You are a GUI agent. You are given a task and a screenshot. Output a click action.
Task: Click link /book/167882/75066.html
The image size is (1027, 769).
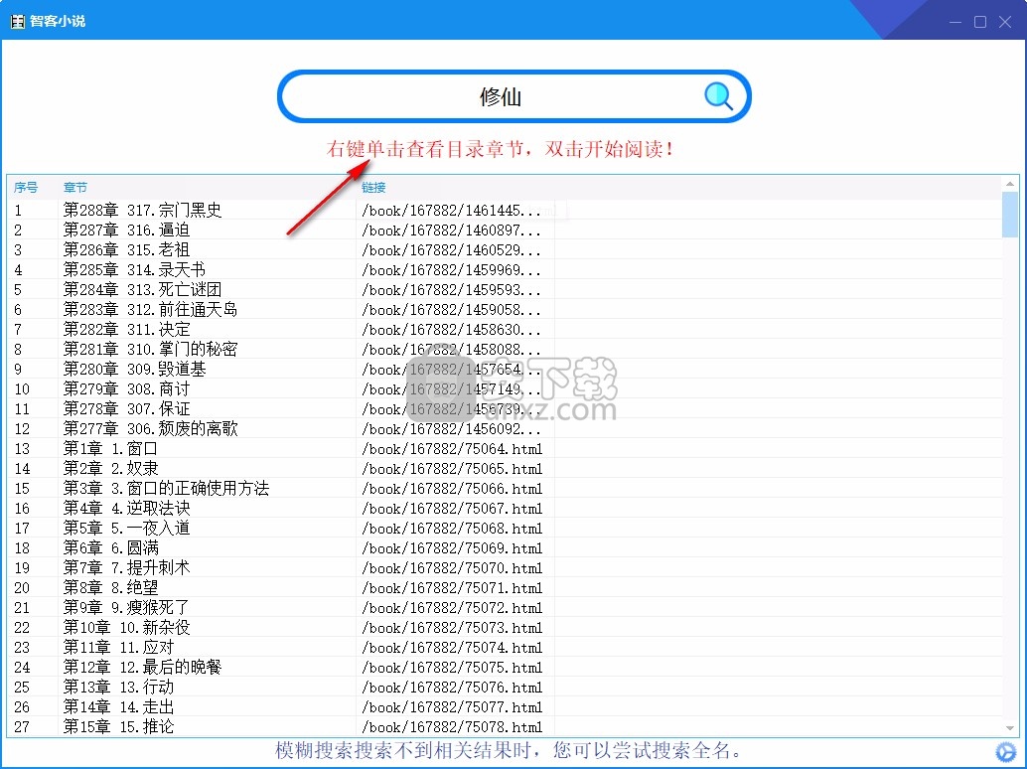[452, 489]
